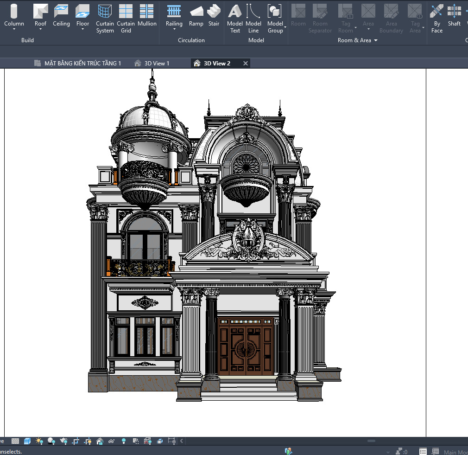Image resolution: width=468 pixels, height=455 pixels.
Task: Select the 3D View 2 tab
Action: [x=217, y=64]
